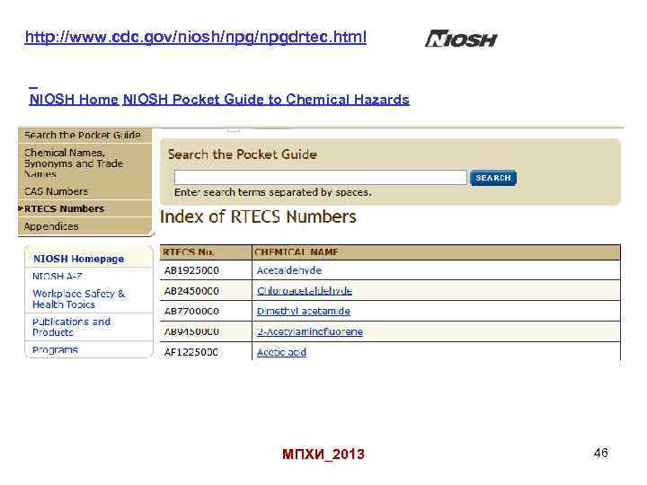This screenshot has width=647, height=485.
Task: Open the Dimethyl acetamide entry
Action: (303, 312)
